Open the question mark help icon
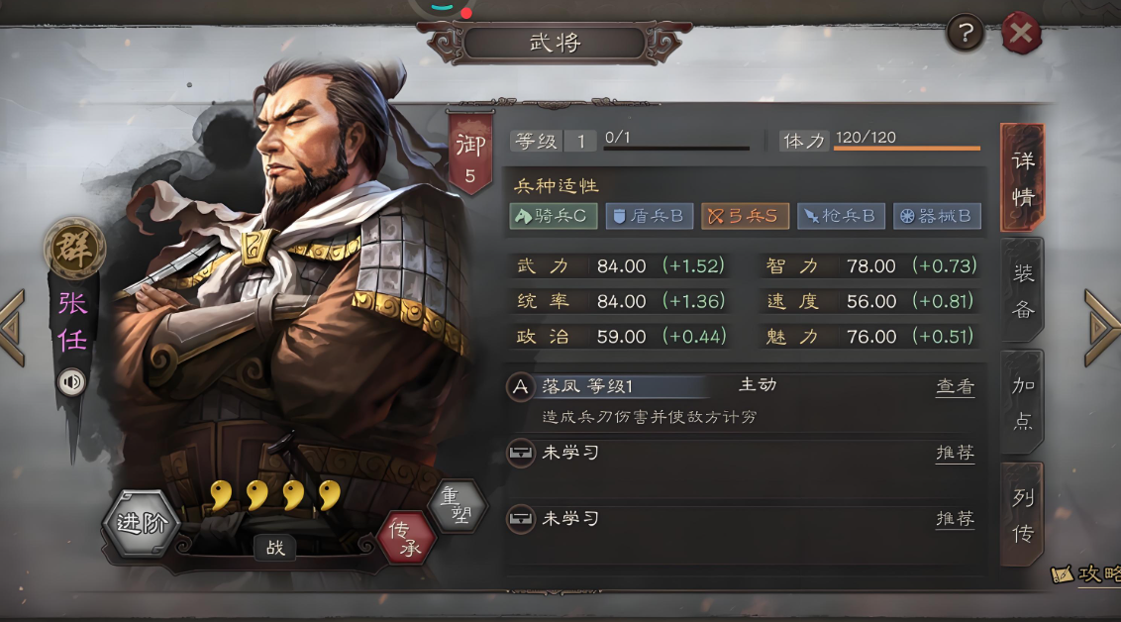This screenshot has height=622, width=1121. tap(966, 33)
